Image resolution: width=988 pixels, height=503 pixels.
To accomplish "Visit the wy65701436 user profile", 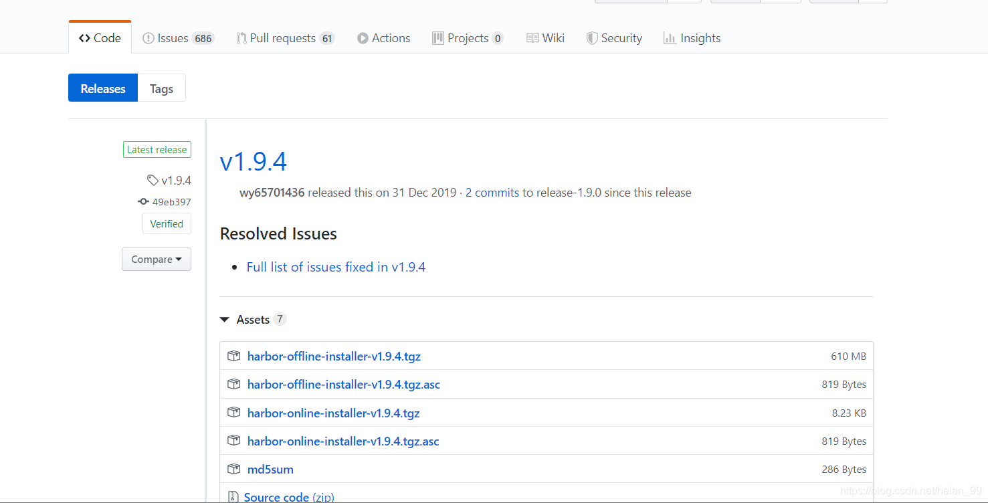I will 272,193.
